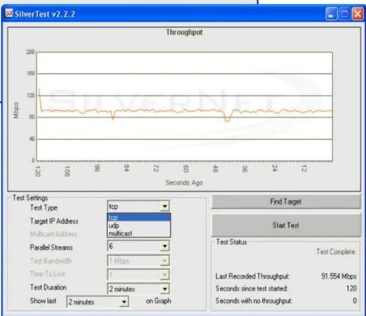The width and height of the screenshot is (366, 316).
Task: Click the Last Recorded Throughput label
Action: coord(252,276)
